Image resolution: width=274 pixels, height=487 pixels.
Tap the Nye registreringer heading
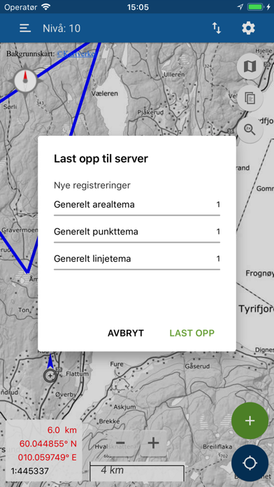[92, 185]
